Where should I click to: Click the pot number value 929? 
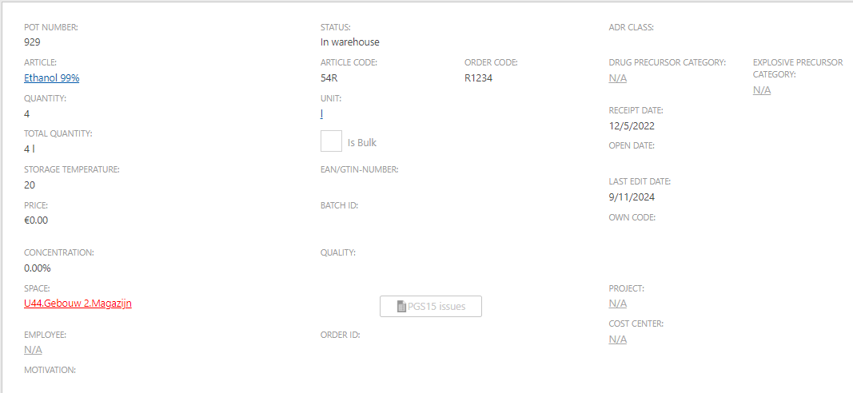32,42
